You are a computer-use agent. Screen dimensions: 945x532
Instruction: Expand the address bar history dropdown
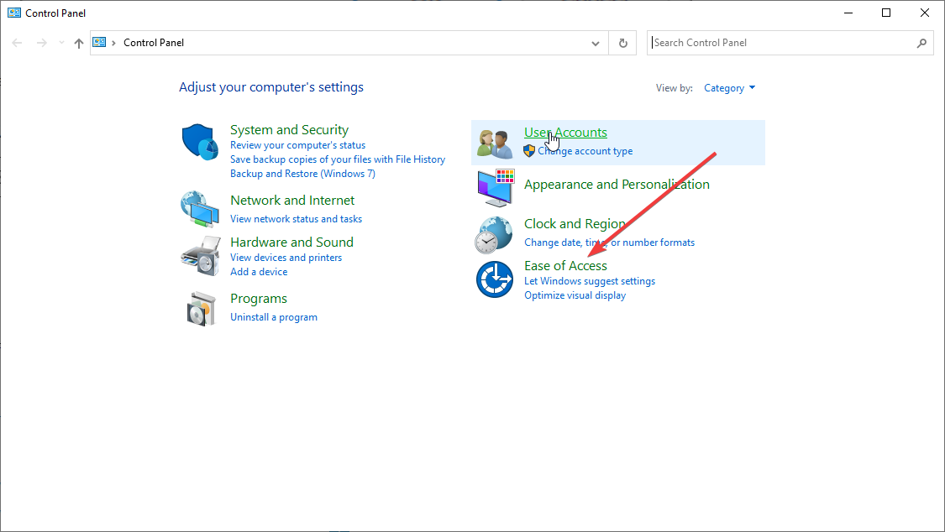596,43
